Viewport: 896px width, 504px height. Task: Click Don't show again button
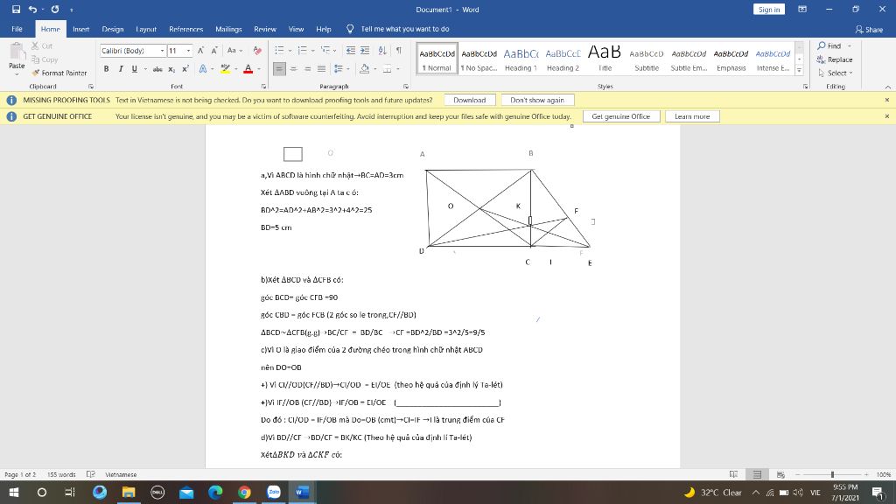coord(537,100)
